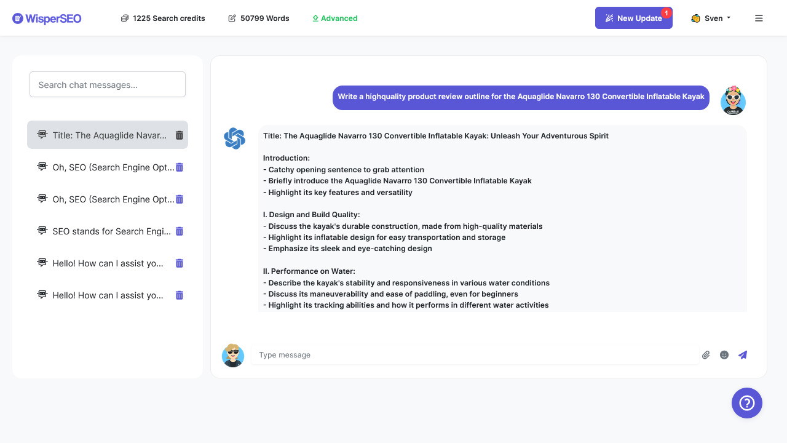Click the 50799 Words counter
This screenshot has height=443, width=787.
pos(259,18)
